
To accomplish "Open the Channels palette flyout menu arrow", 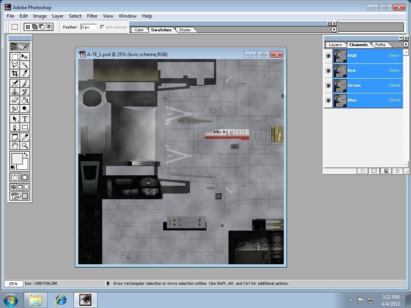I will pos(405,45).
